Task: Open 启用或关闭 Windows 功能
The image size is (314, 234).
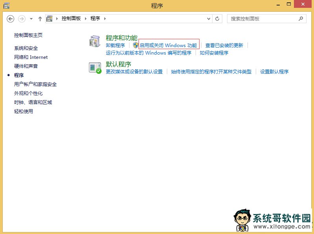Action: click(168, 46)
